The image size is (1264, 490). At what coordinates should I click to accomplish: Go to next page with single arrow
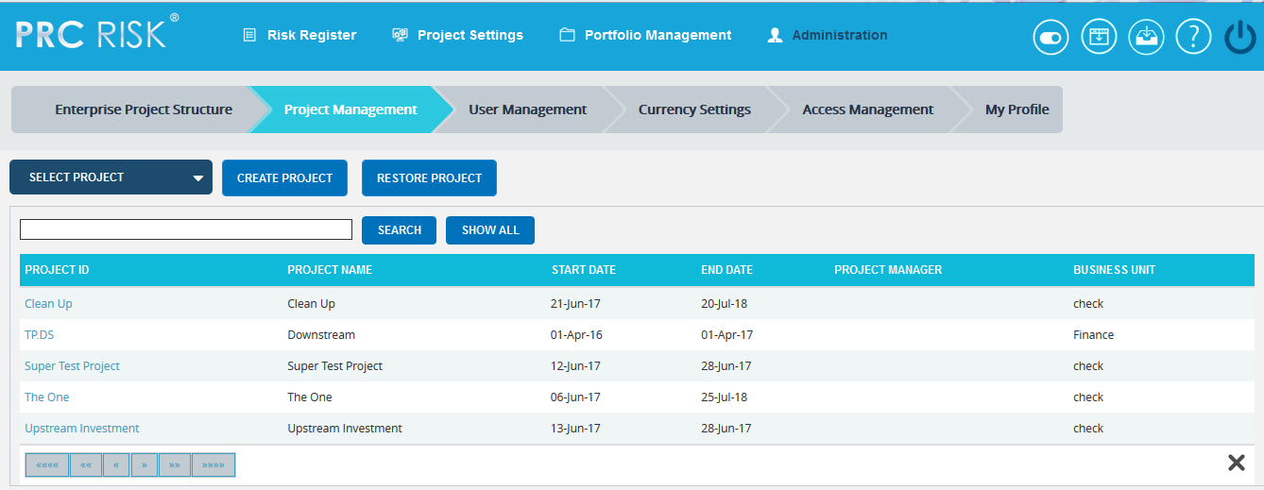(x=145, y=465)
